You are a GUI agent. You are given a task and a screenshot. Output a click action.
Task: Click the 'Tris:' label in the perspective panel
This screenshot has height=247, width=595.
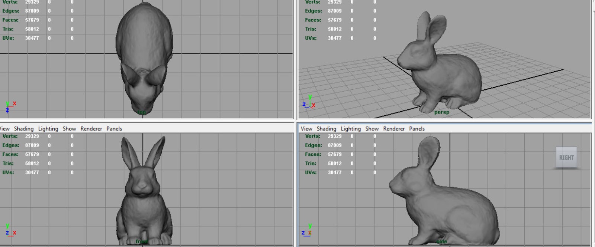pos(311,29)
